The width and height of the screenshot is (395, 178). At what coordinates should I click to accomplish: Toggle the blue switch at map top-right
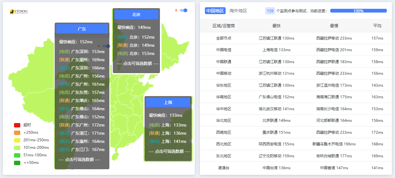pos(184,10)
